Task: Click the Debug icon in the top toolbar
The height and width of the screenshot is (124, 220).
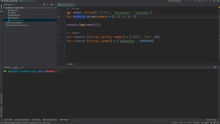Action: pos(189,1)
